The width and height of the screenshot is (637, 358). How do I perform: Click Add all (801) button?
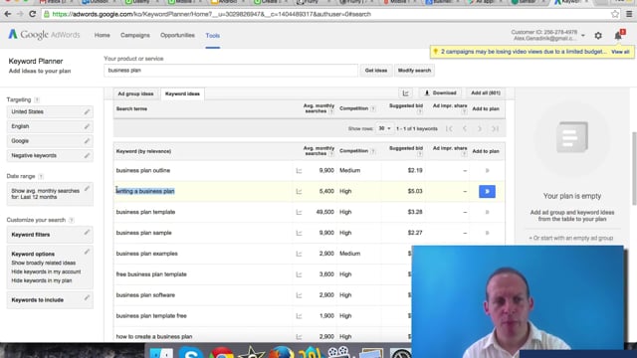point(486,92)
